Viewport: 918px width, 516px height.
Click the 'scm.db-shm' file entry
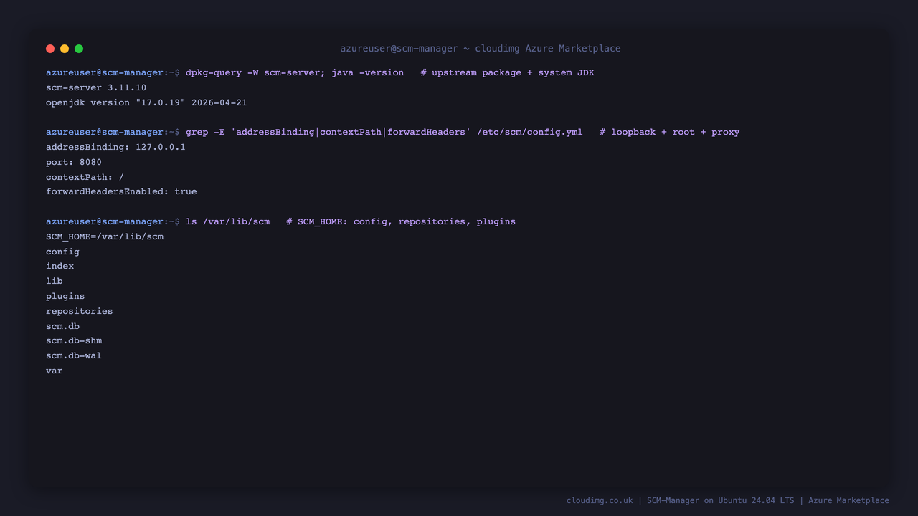click(74, 340)
